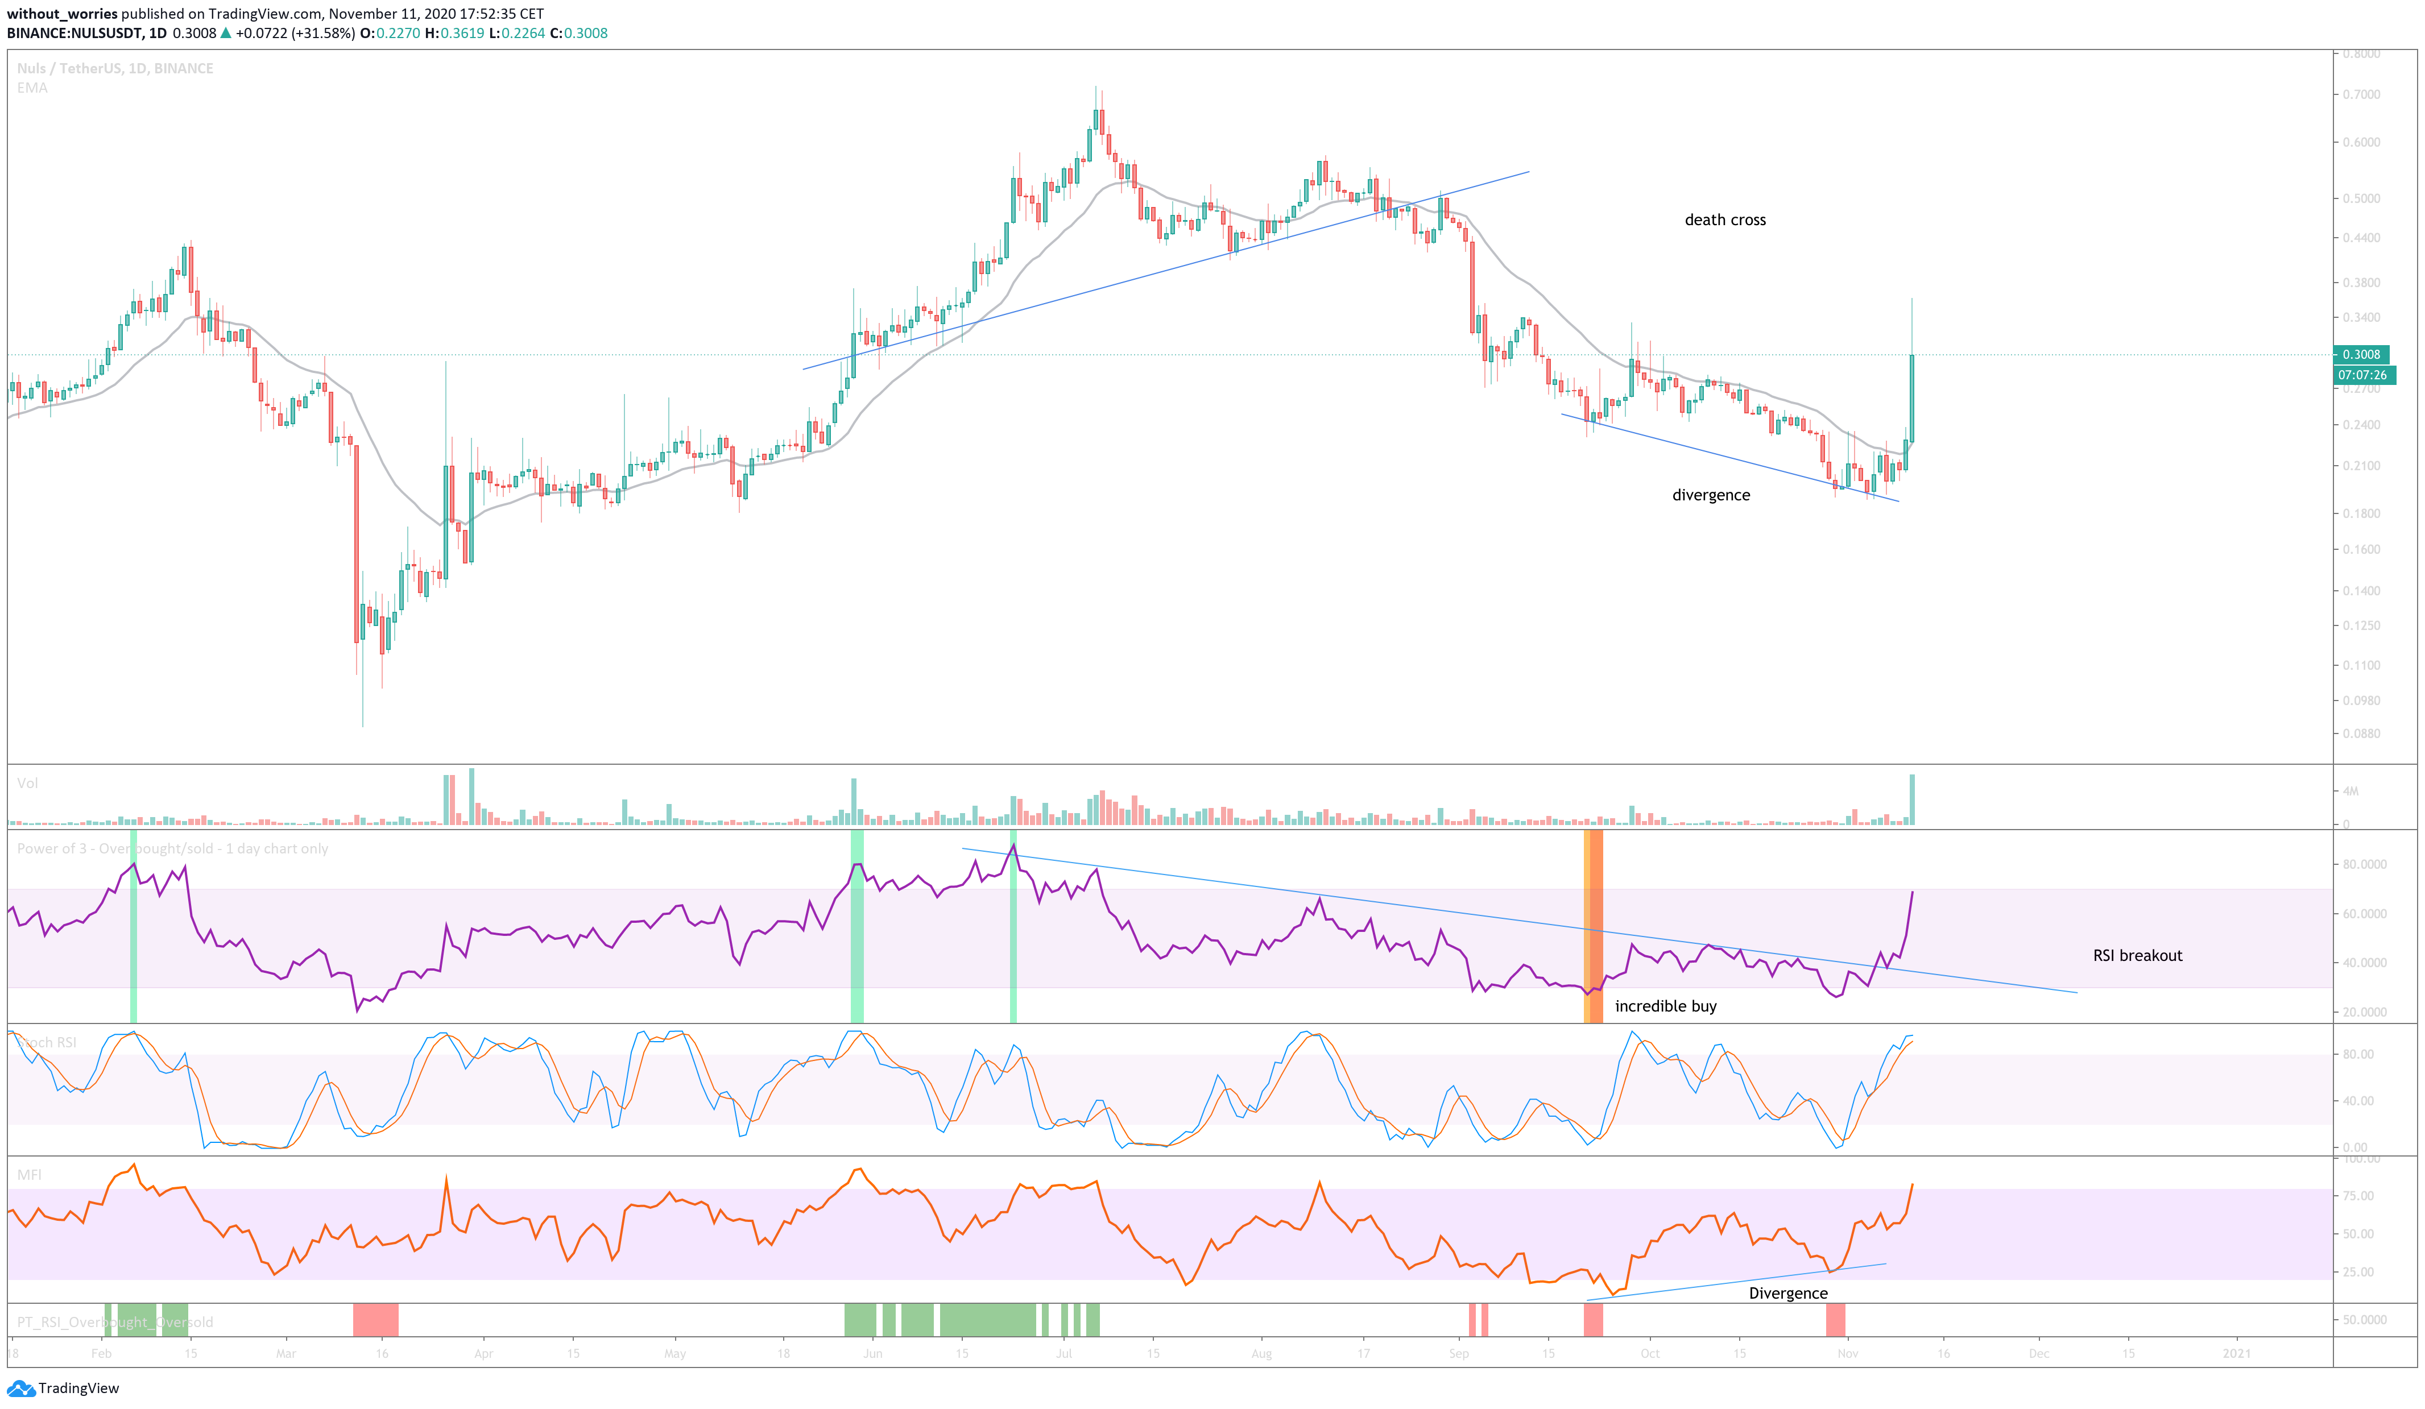Click the tall green volume bar at the far right

tap(1912, 800)
